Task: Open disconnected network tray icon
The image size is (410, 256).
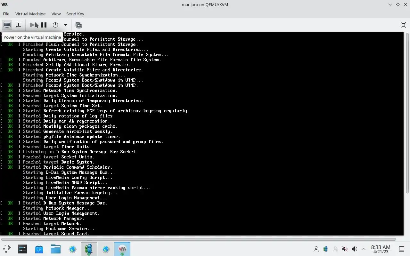Action: click(x=335, y=249)
